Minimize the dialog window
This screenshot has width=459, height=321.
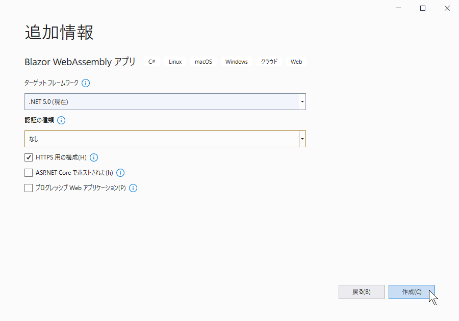[x=398, y=8]
